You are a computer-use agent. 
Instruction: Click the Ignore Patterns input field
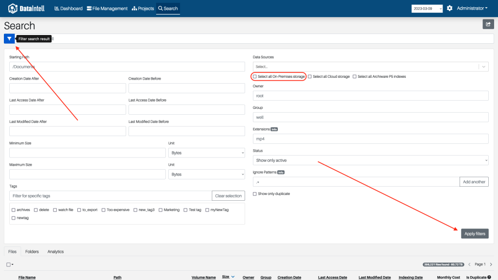(356, 182)
